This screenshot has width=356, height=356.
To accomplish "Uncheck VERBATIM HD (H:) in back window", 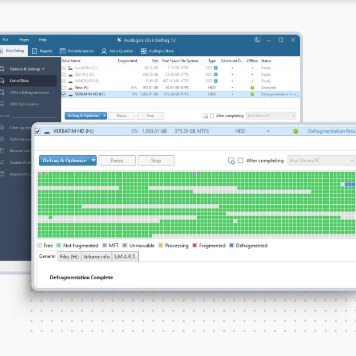I will click(64, 94).
